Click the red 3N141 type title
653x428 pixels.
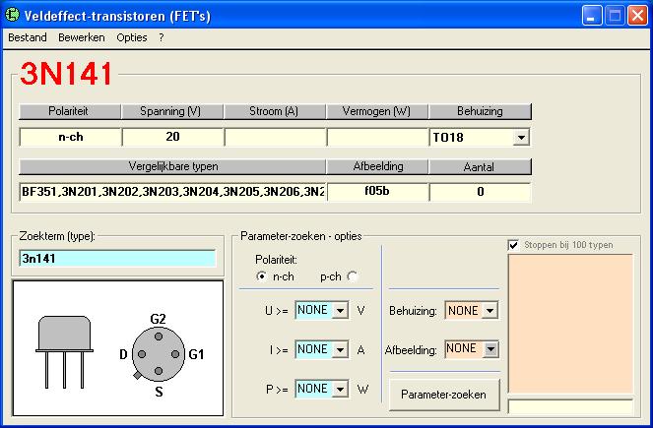[66, 73]
